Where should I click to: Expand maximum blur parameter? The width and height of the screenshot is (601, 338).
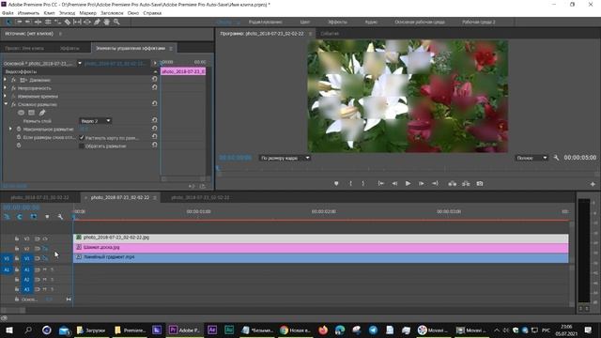click(10, 130)
